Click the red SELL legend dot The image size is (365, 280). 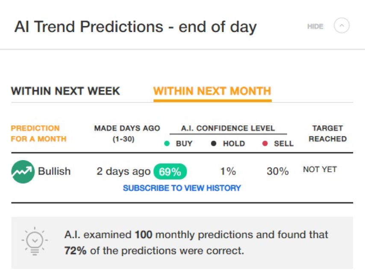265,143
